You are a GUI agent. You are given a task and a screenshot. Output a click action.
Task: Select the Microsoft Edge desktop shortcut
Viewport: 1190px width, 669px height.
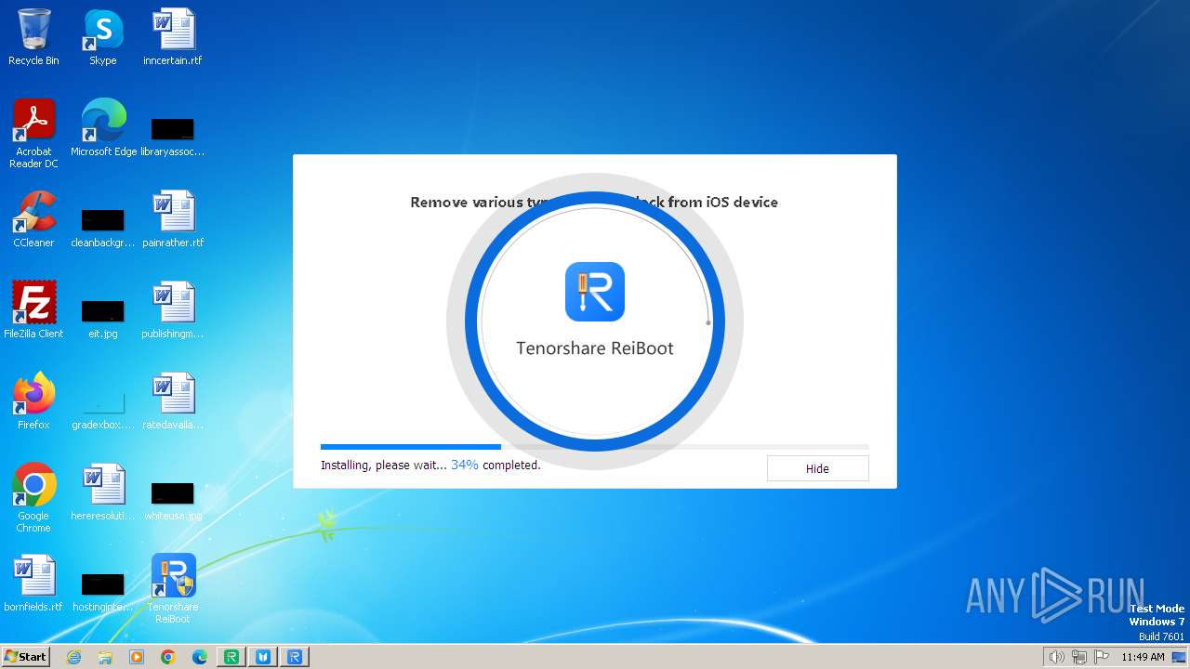point(103,129)
